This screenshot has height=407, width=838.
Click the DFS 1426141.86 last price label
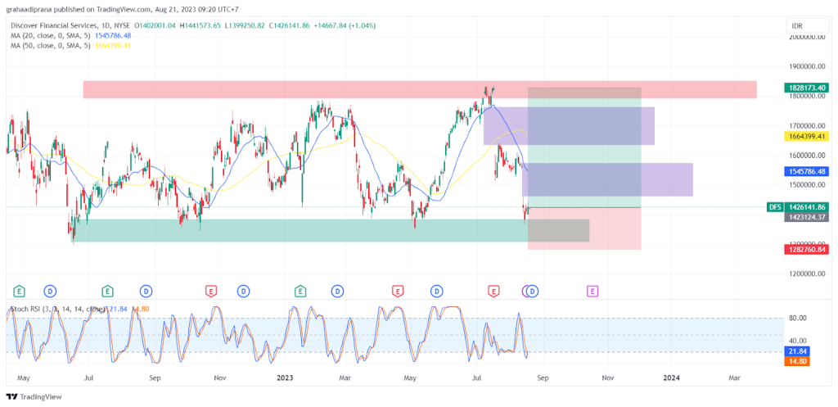click(797, 207)
